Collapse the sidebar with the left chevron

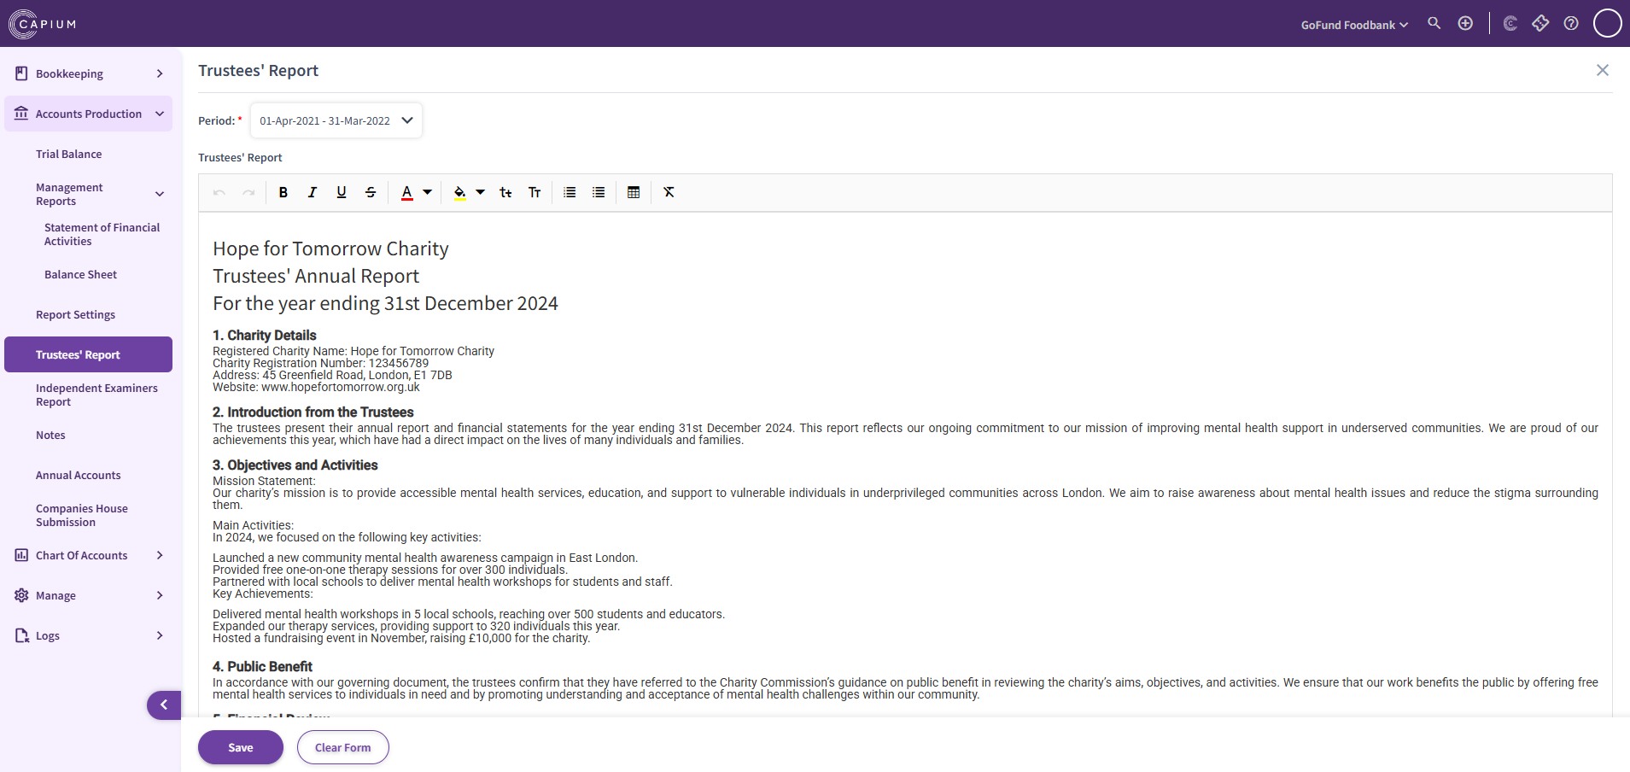click(164, 705)
